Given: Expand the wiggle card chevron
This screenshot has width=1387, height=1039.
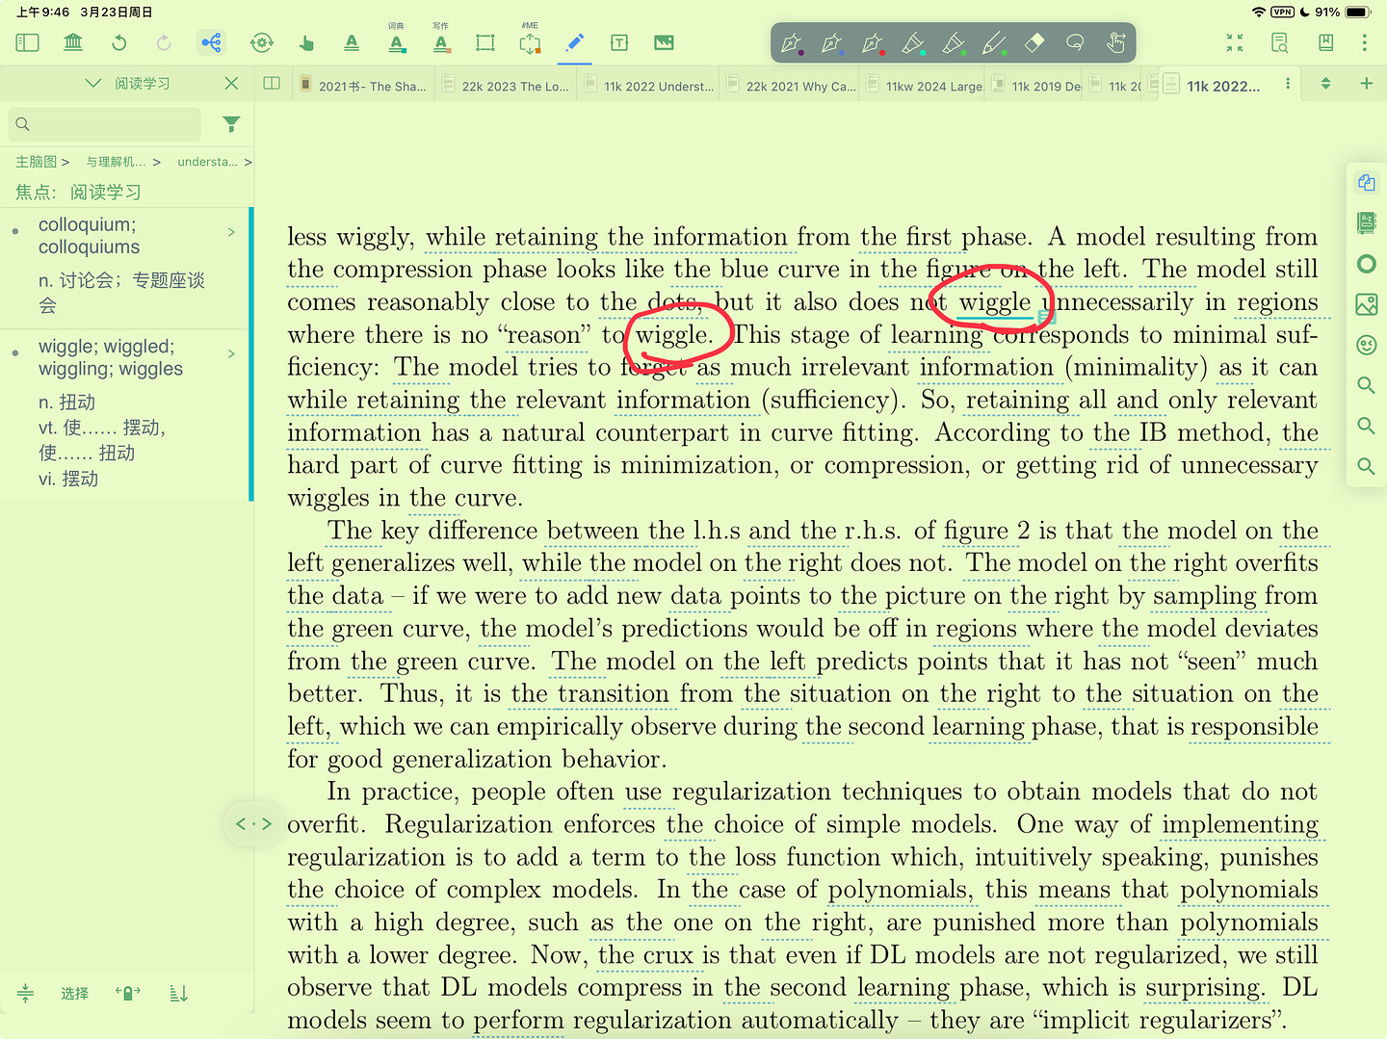Looking at the screenshot, I should (231, 353).
